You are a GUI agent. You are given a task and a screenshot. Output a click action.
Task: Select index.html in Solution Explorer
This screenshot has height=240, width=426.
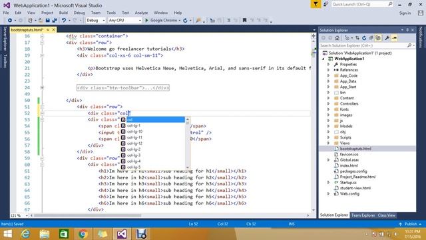349,165
